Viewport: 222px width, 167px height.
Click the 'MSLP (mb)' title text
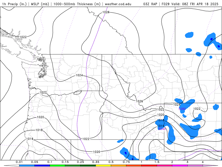(39, 4)
